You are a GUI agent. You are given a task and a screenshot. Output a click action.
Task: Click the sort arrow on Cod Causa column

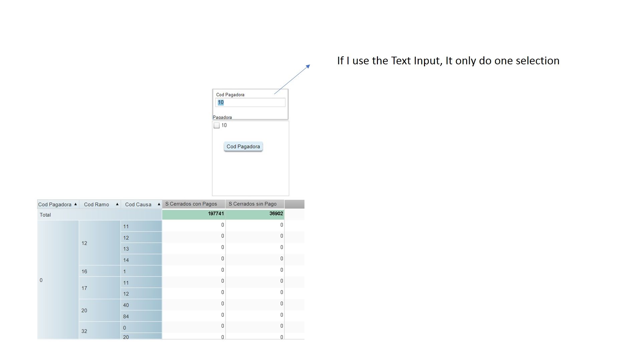(x=158, y=204)
